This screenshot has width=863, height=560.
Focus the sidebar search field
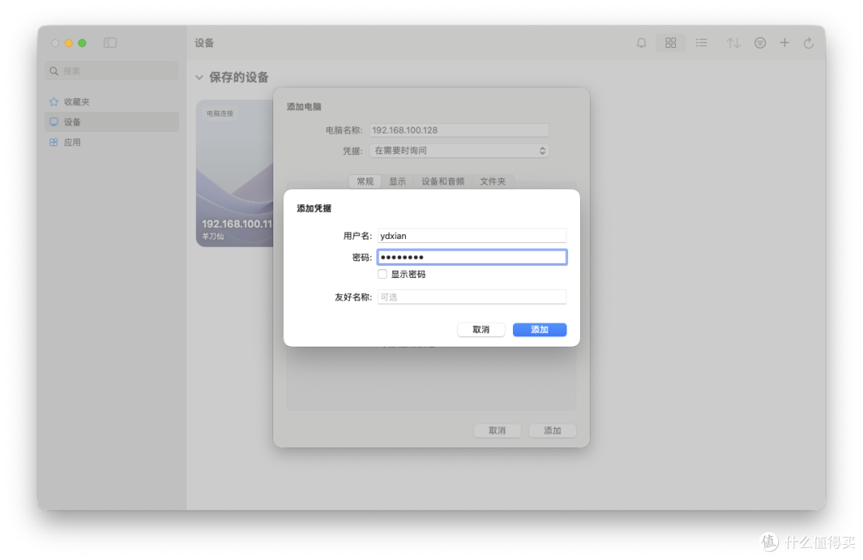pos(111,71)
